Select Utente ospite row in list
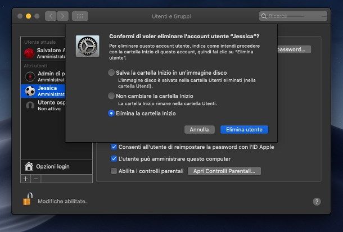 [x=43, y=105]
